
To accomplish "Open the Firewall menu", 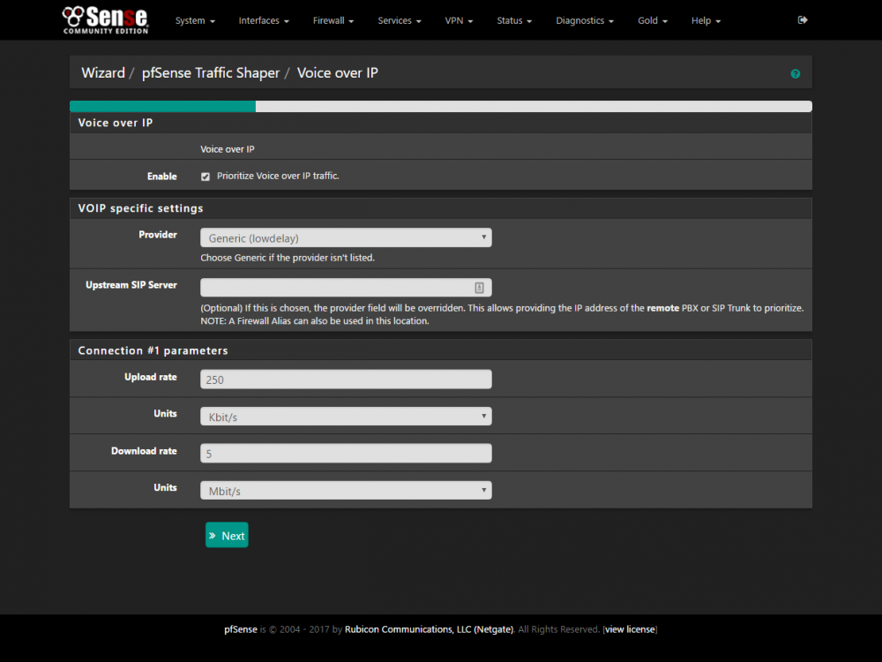I will tap(333, 21).
